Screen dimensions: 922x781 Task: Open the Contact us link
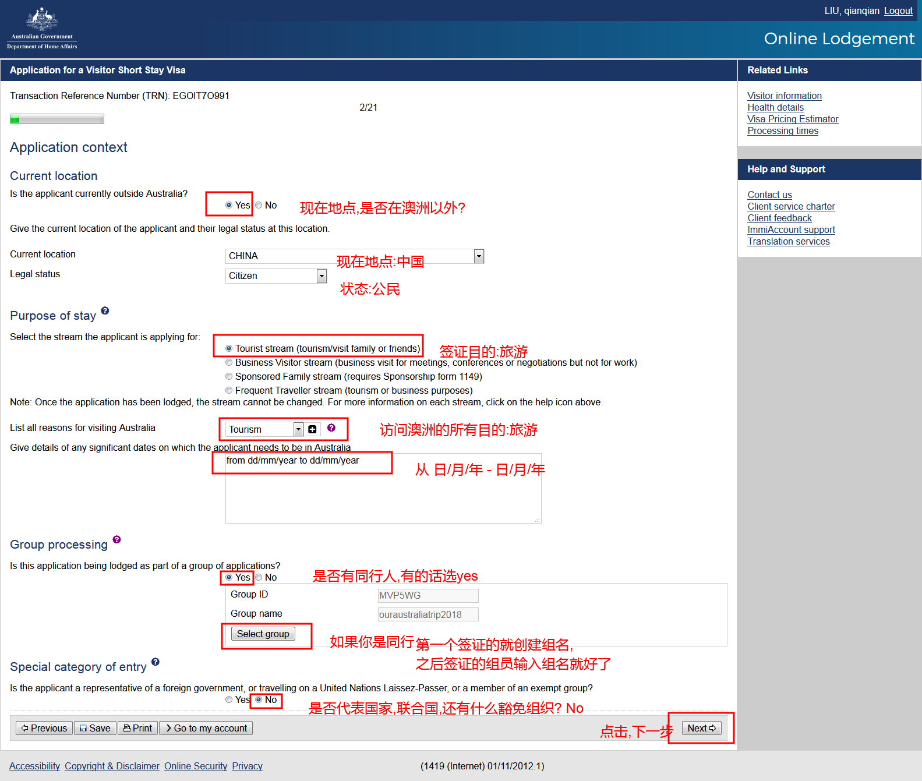(x=769, y=195)
